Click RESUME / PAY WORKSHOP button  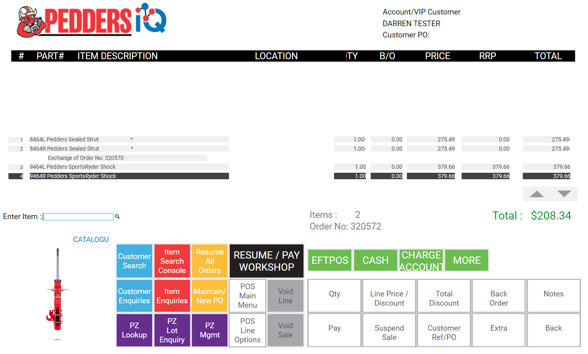coord(266,261)
